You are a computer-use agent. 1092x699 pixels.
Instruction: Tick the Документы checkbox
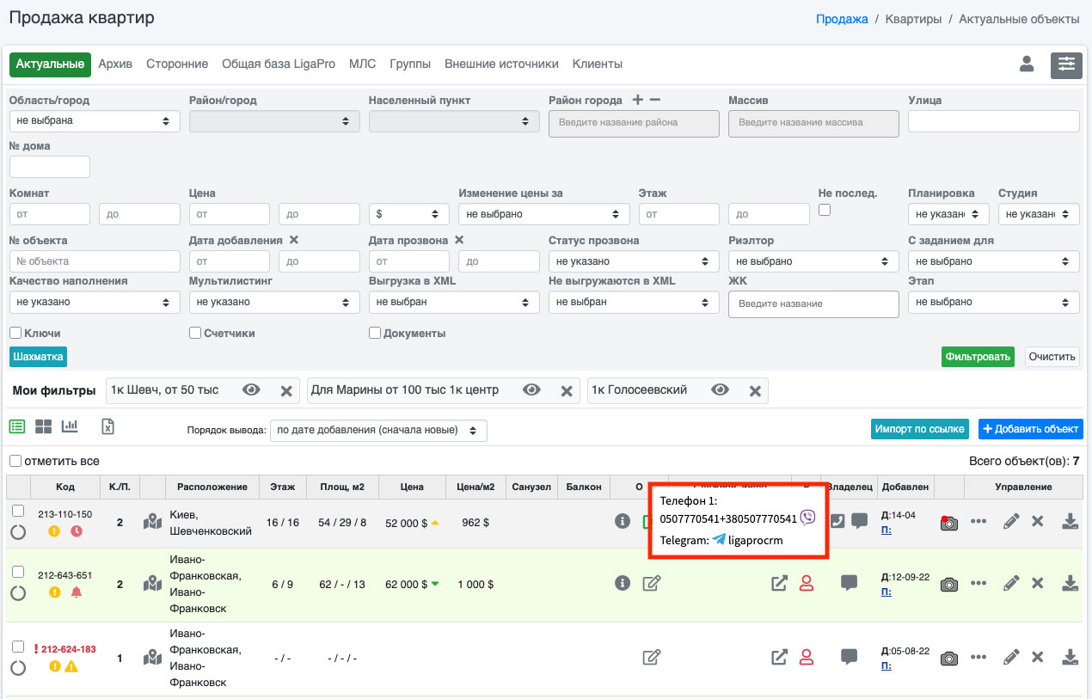(x=375, y=333)
